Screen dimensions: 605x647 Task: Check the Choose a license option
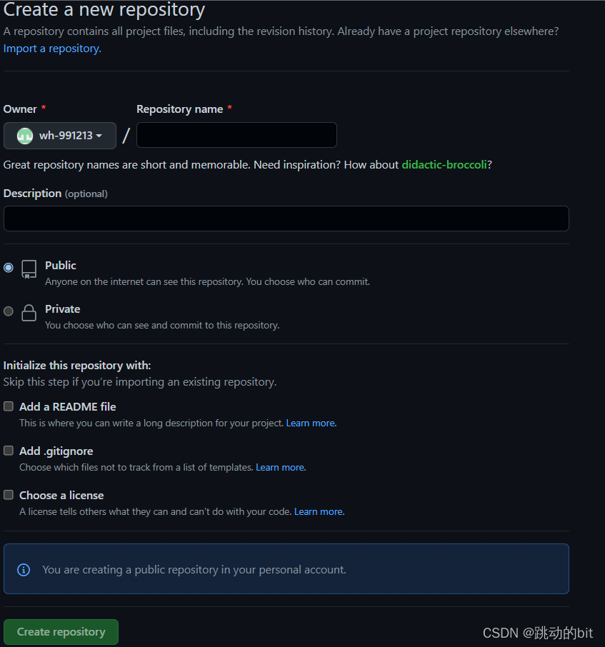tap(9, 495)
